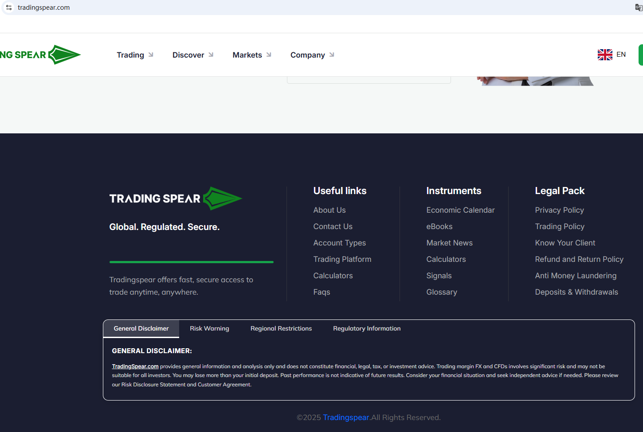Go to Economic Calendar page
Viewport: 643px width, 432px height.
(460, 210)
